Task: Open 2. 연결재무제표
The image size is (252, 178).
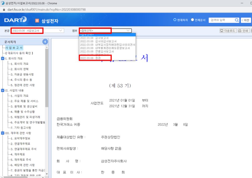Action: point(20,143)
